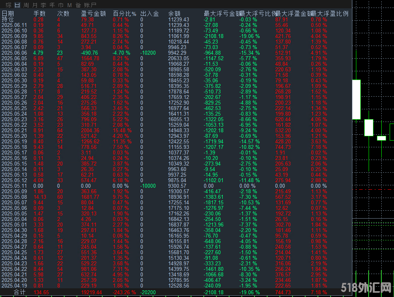The image size is (394, 297).
Task: Select the 日 daily tab
Action: point(17,5)
